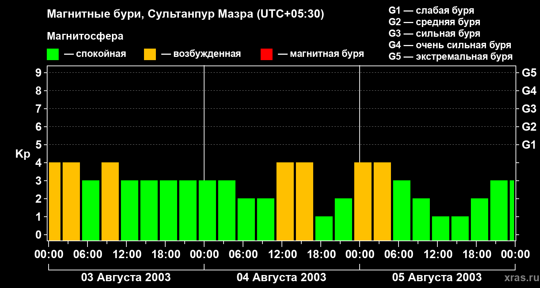Click the orange bar above 12:00 on 04 Августа
Screen dimensions: 540x288
285,201
